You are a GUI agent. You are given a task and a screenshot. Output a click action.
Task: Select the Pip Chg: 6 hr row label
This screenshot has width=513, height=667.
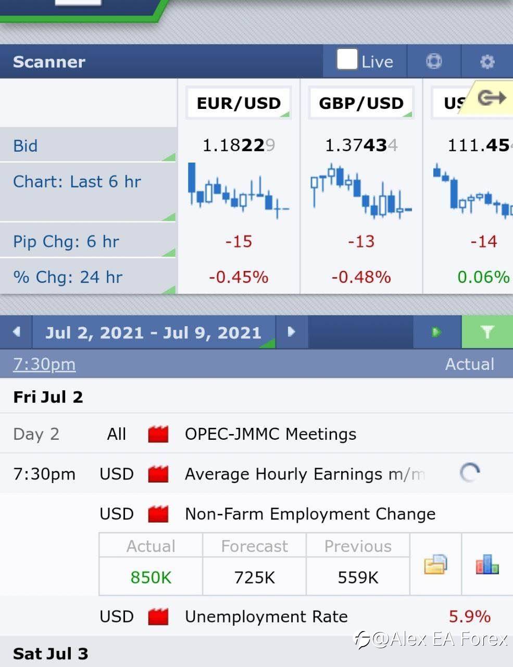click(x=66, y=242)
